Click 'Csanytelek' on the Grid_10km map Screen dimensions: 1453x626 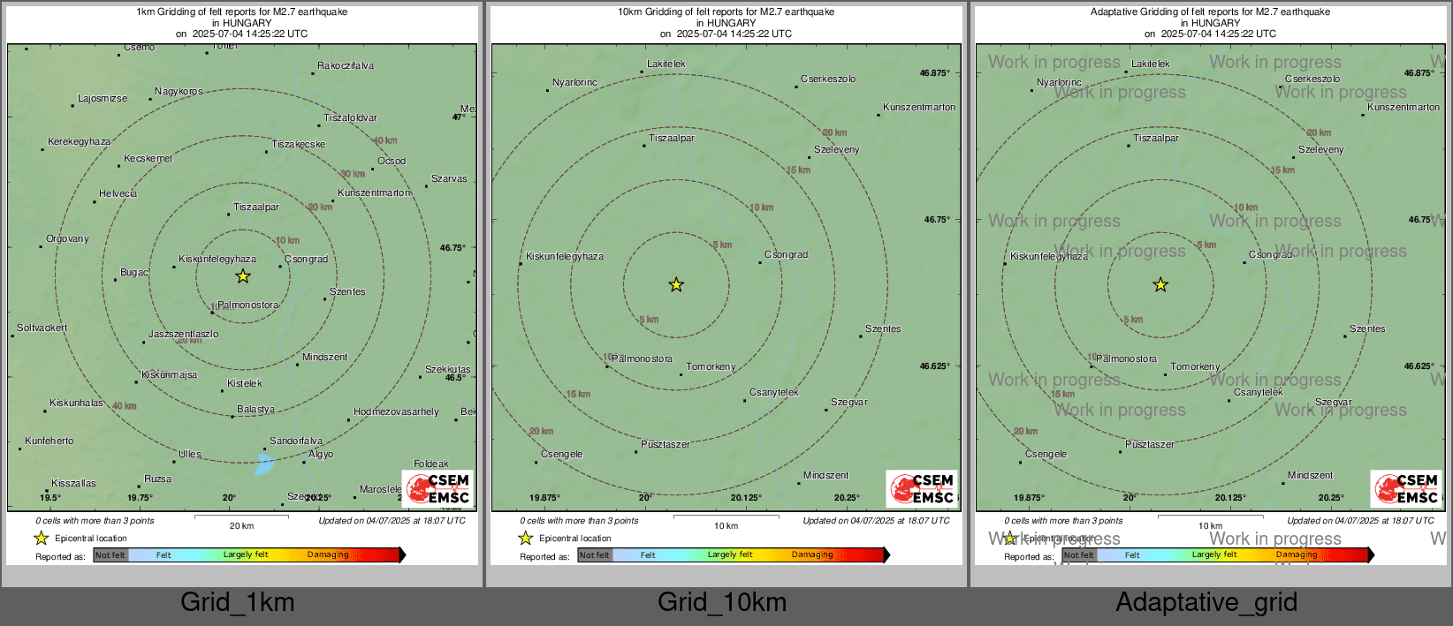[774, 393]
